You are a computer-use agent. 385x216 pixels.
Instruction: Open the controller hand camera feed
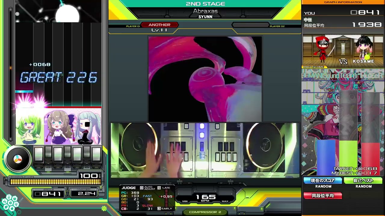click(x=205, y=150)
